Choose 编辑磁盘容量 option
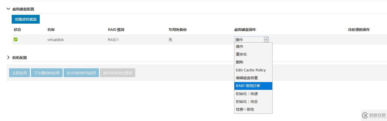This screenshot has width=387, height=121. [247, 78]
